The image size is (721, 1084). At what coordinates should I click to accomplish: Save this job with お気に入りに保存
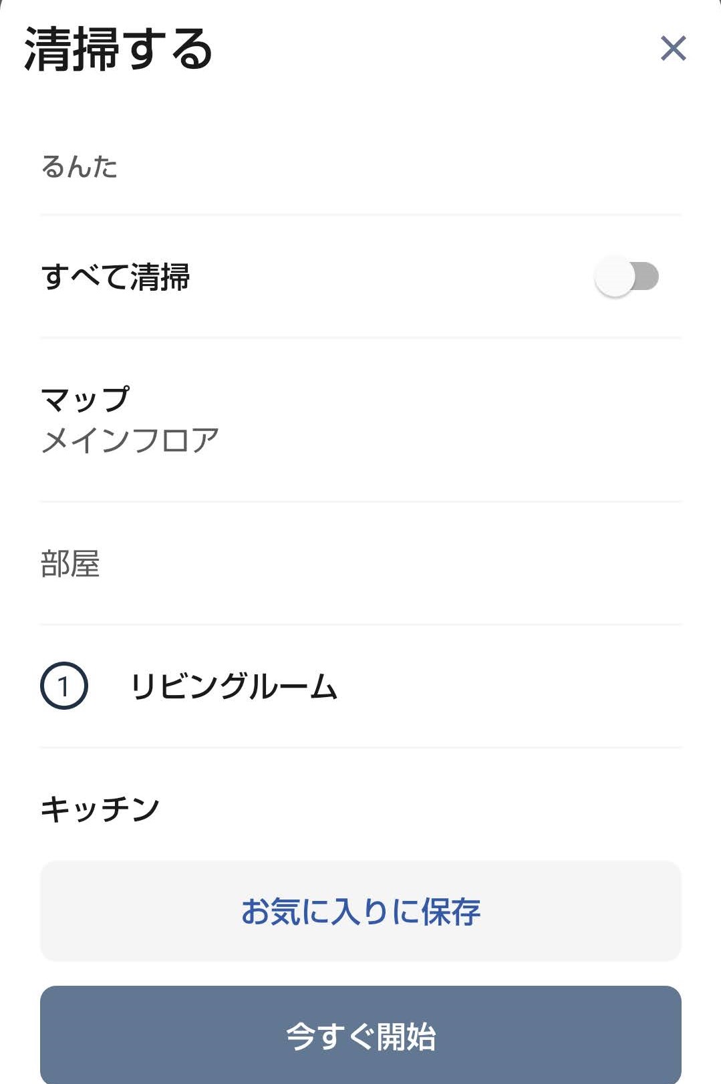[x=361, y=912]
